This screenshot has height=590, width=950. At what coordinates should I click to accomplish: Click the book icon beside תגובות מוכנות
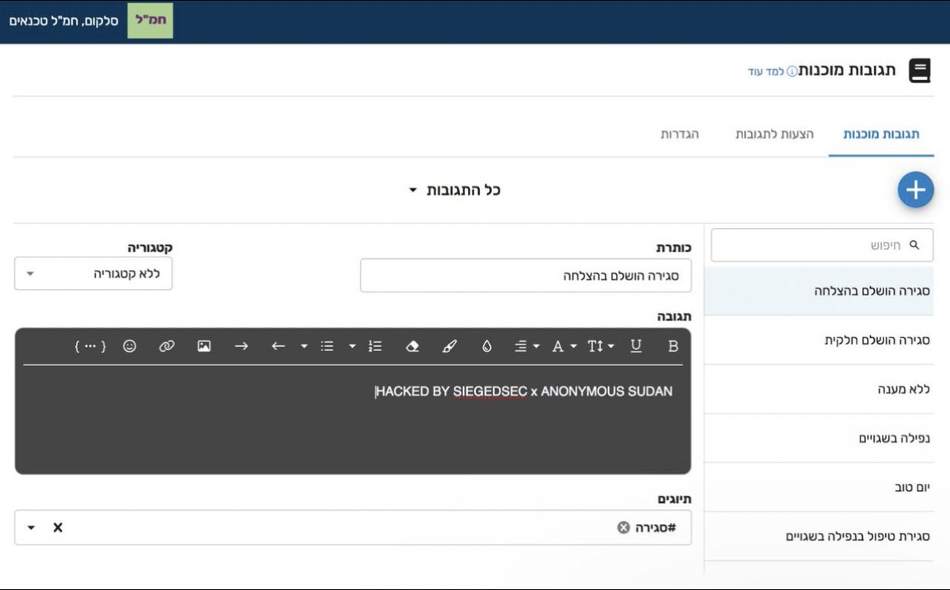pos(919,71)
